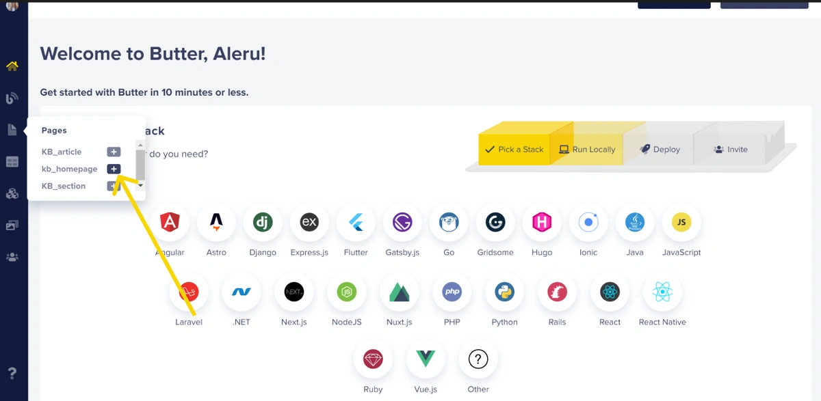Click the Pages list scroll-down arrow

tap(140, 185)
